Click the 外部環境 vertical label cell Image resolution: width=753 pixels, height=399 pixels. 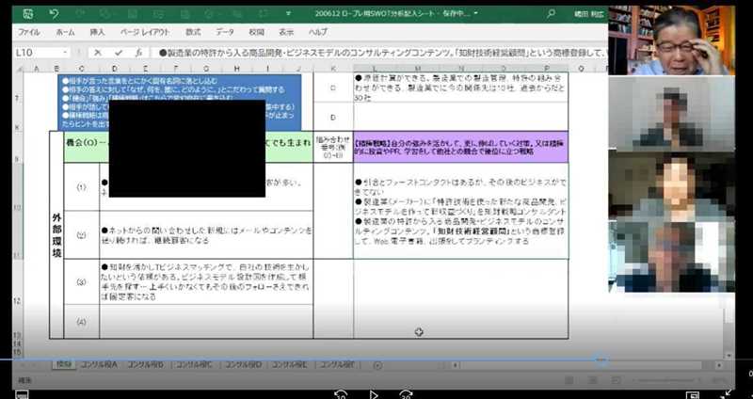56,235
